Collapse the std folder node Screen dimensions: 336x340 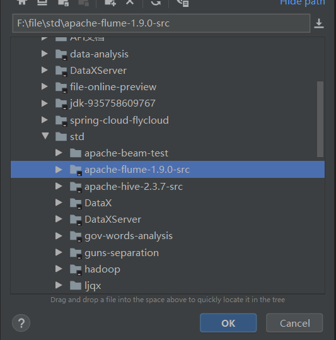click(45, 136)
